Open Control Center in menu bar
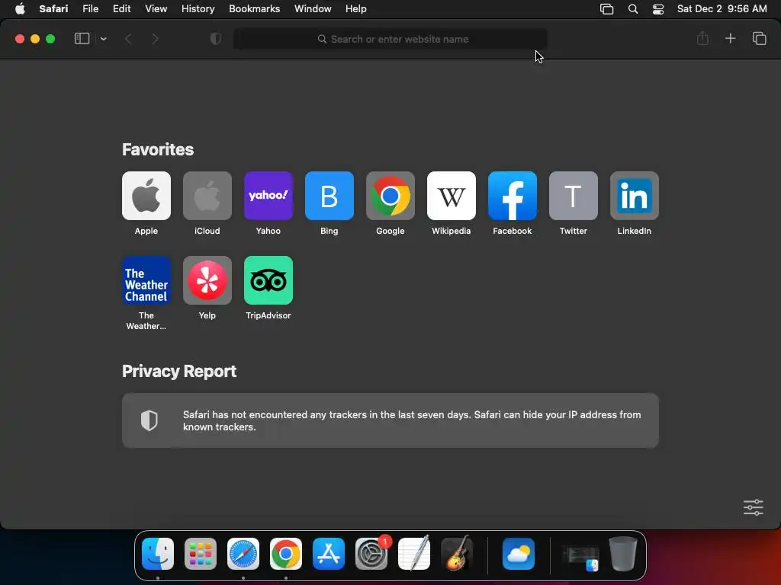The image size is (781, 585). coord(658,9)
